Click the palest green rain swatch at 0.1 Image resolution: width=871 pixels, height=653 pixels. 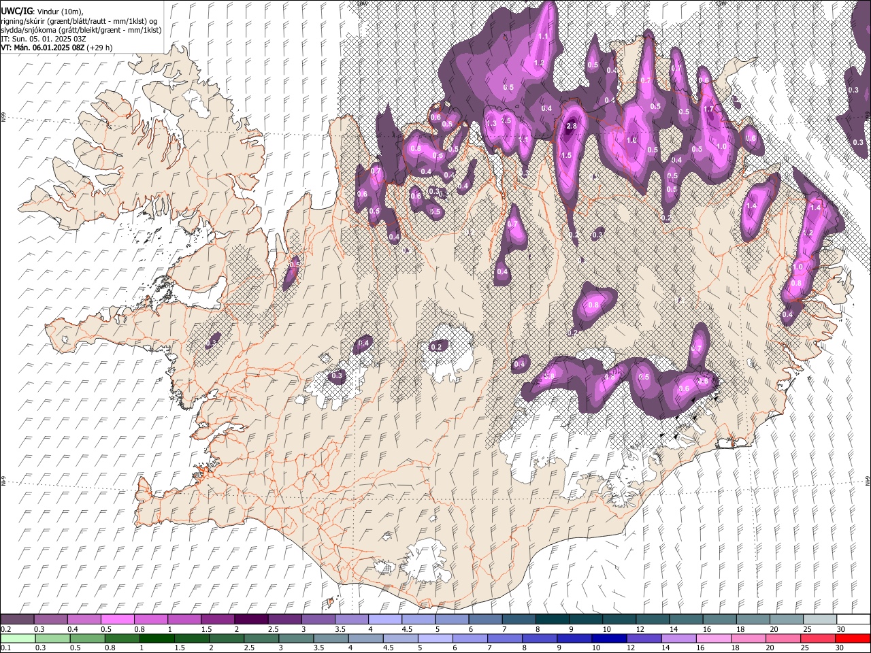[18, 638]
